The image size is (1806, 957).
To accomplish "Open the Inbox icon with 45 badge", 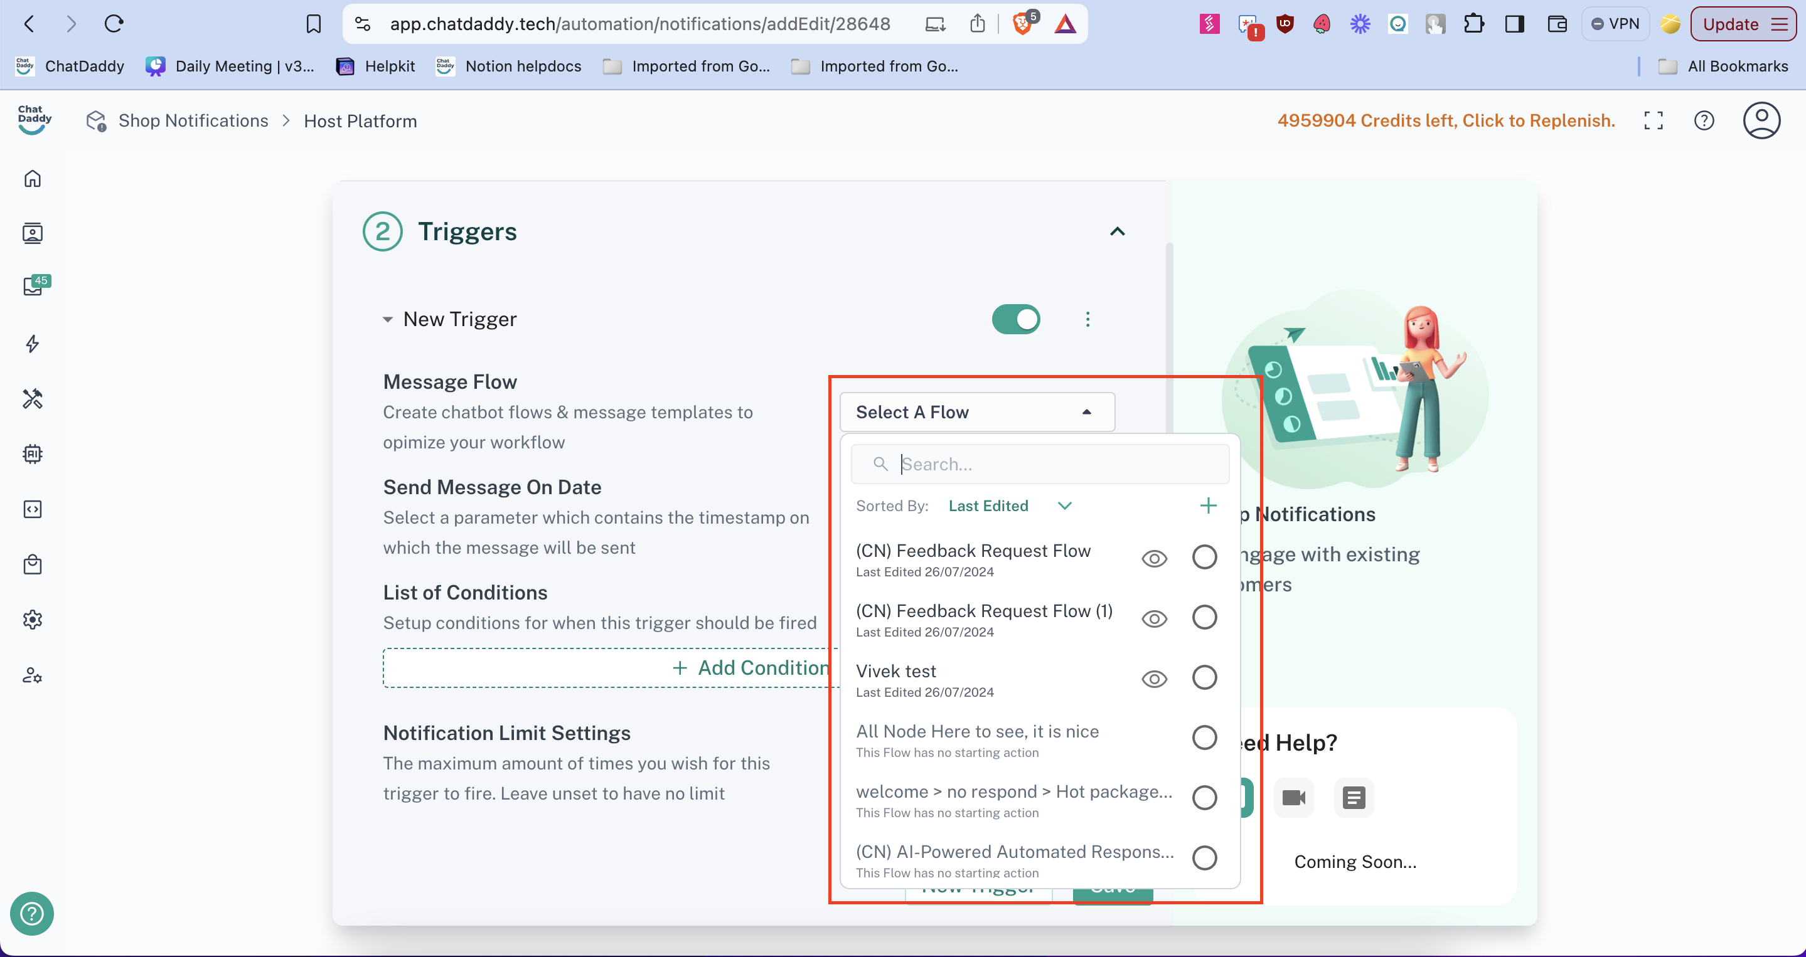I will 34,286.
